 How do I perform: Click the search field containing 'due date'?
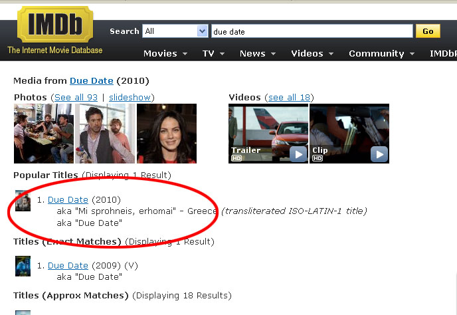point(312,31)
